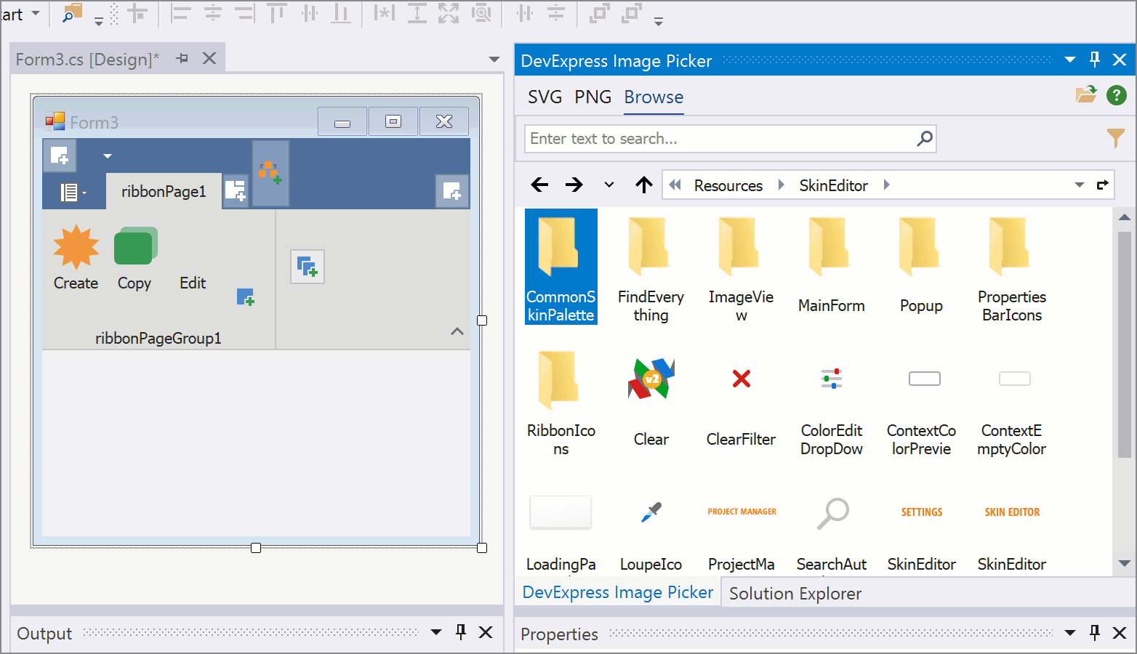Open the breadcrumb path dropdown arrow
The height and width of the screenshot is (654, 1137).
(x=1079, y=185)
